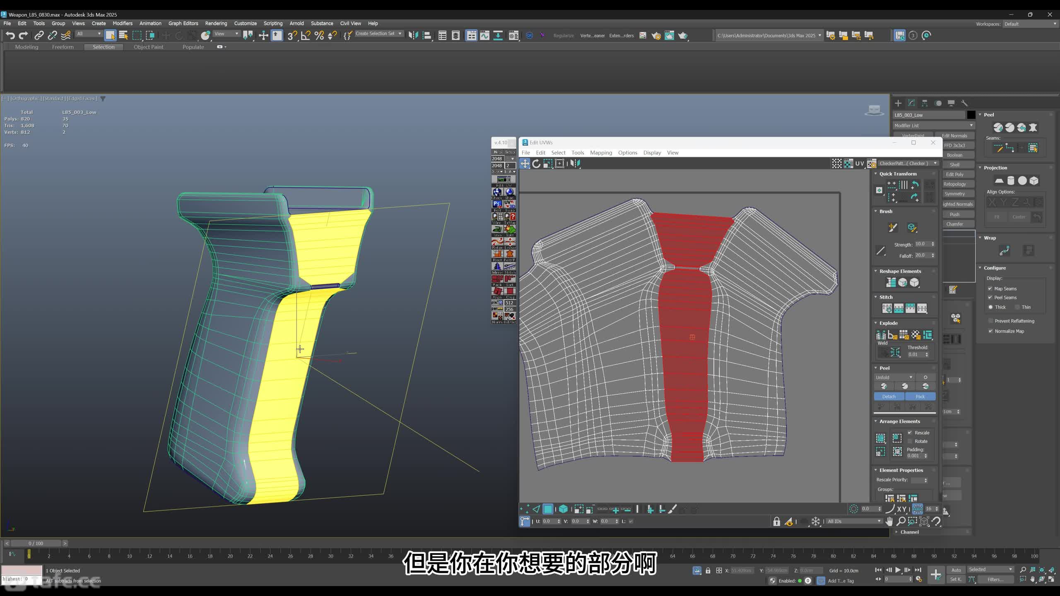Activate the Select Object tool
Screen dimensions: 1060x596
[x=110, y=36]
